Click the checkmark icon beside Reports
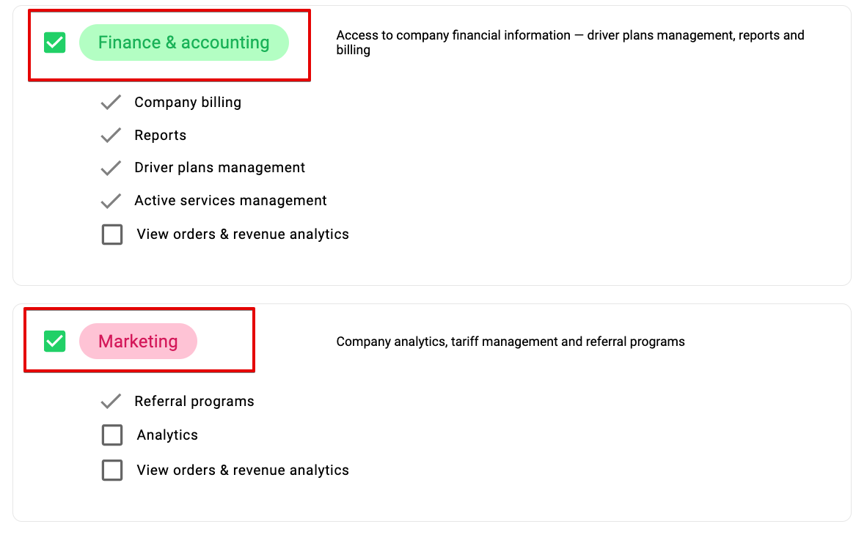 pos(111,136)
